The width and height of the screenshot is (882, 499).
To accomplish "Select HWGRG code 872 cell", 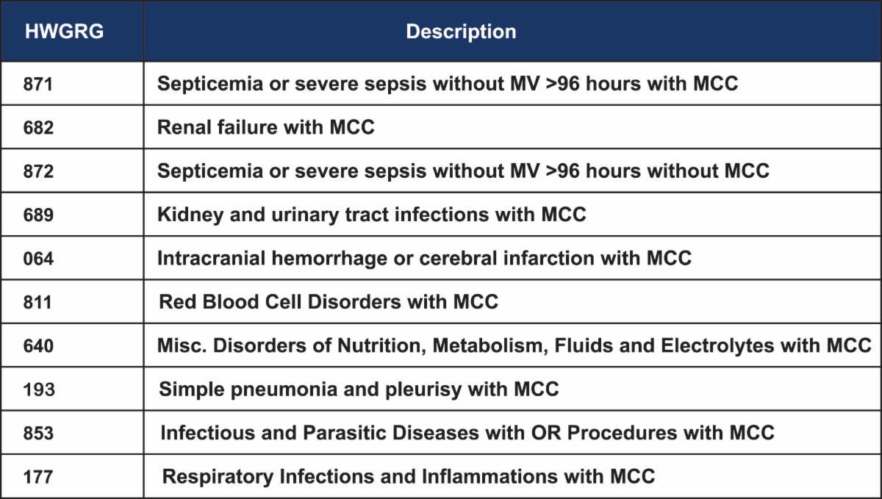I will coord(39,171).
